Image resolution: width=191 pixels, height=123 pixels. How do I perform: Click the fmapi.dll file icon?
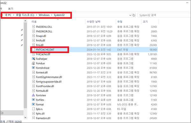33,36
